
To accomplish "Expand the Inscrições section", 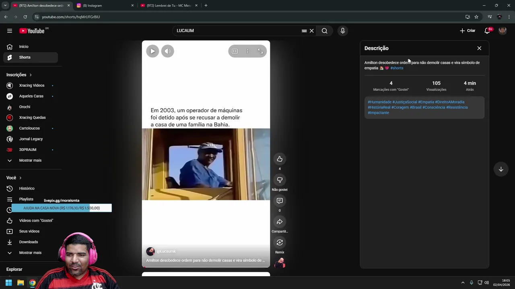I will tap(19, 75).
